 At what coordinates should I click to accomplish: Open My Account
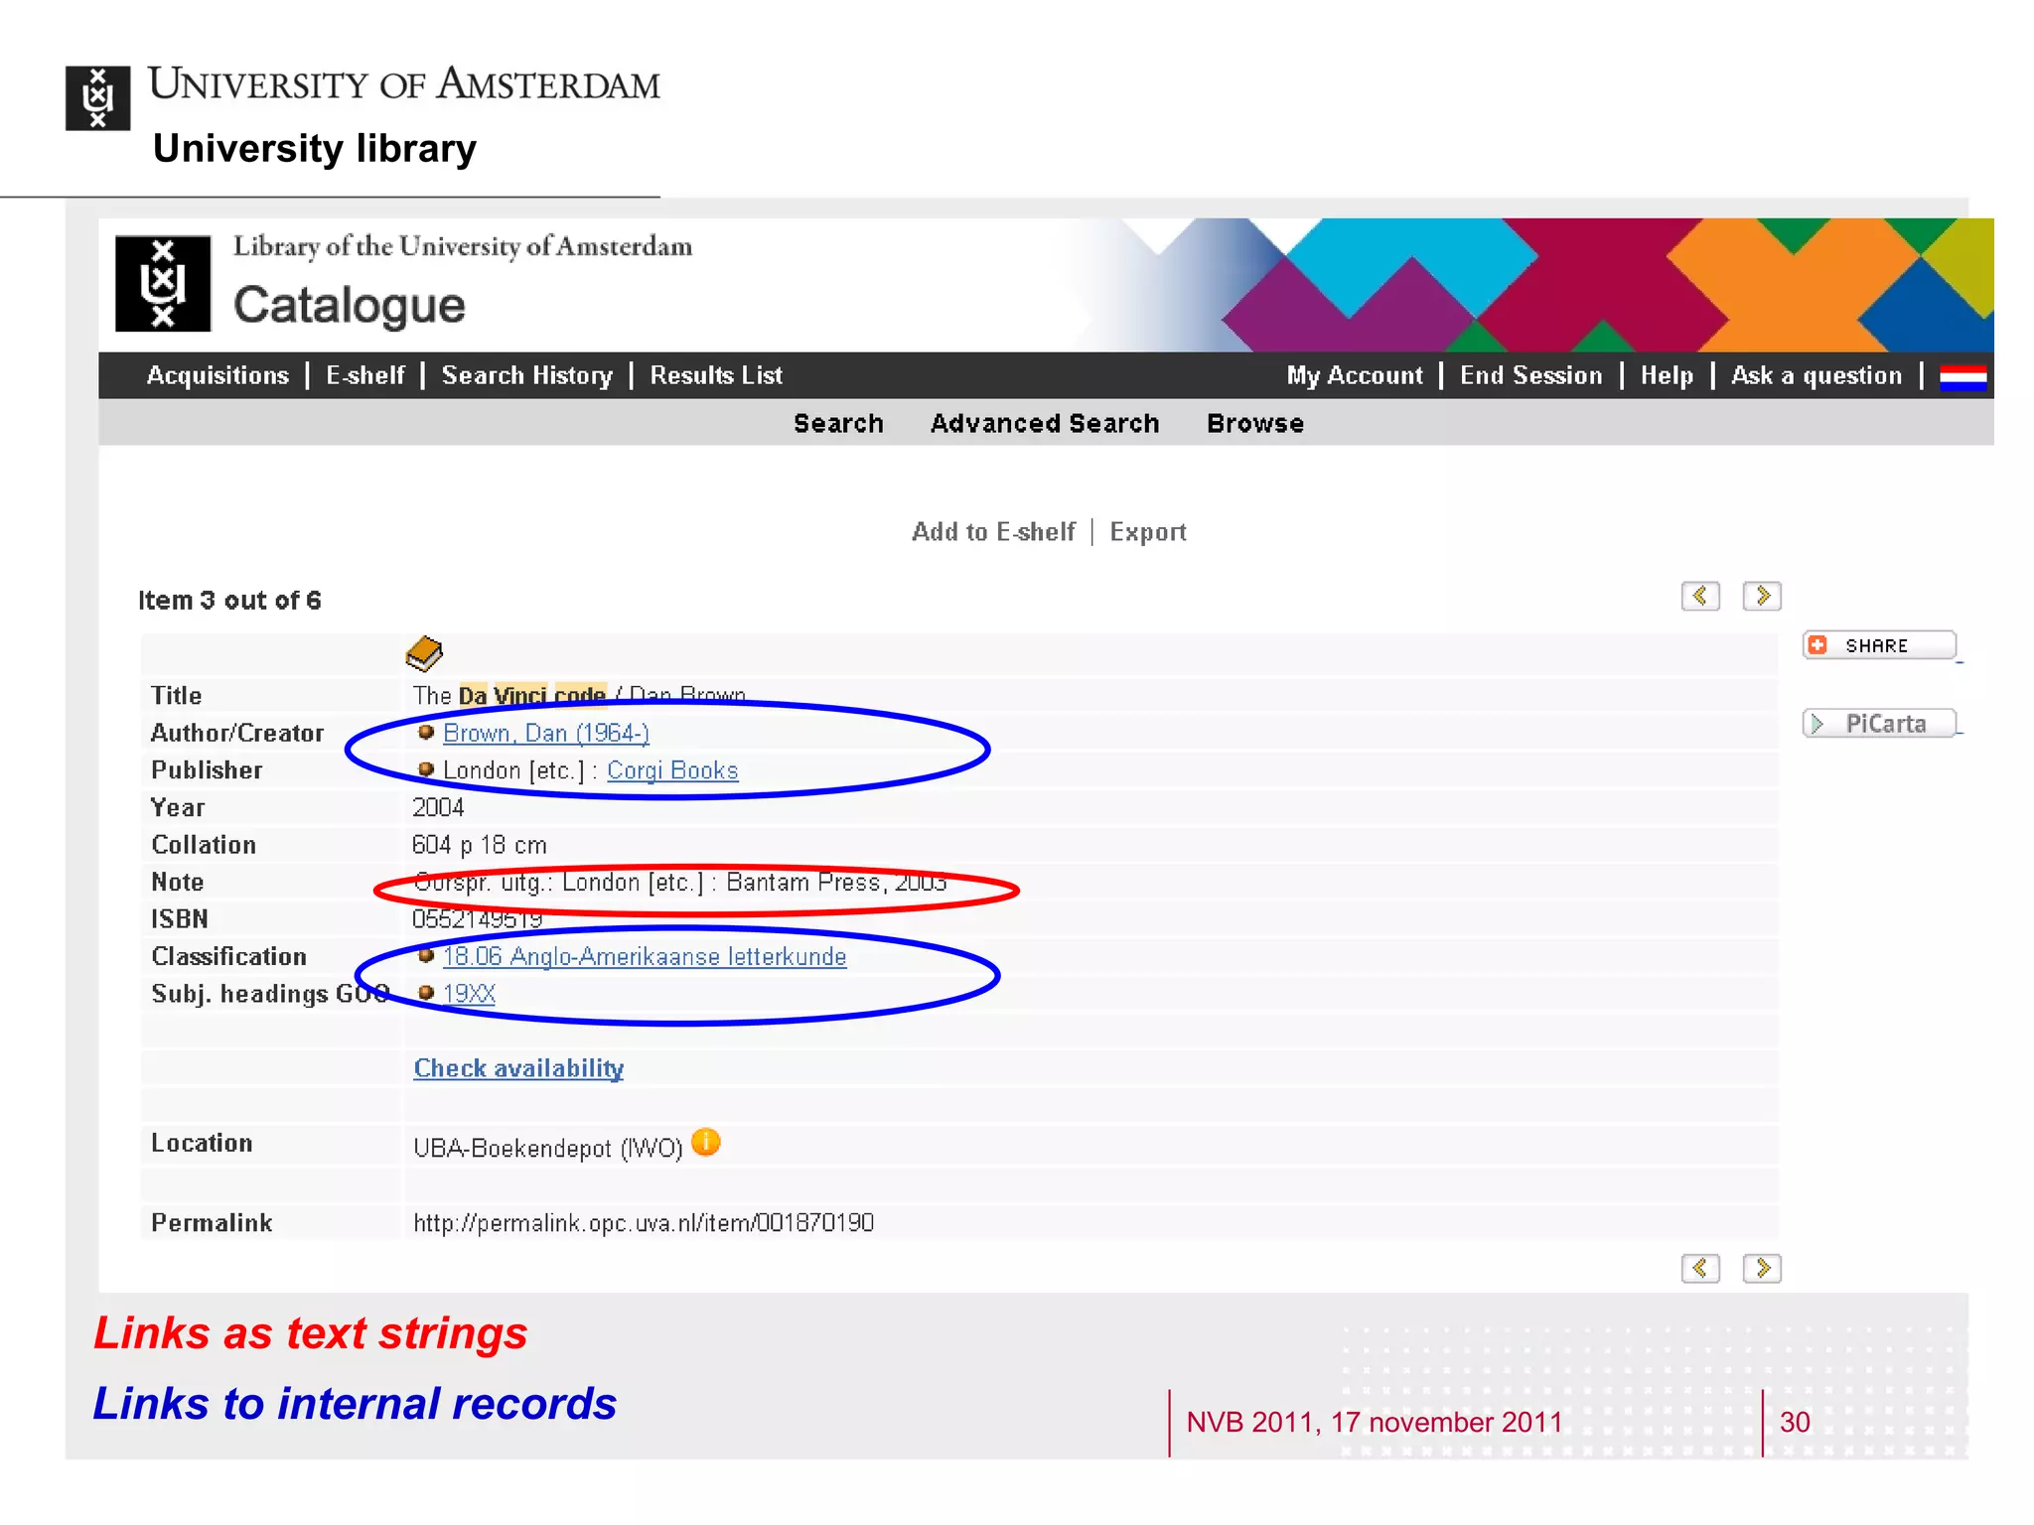(1355, 375)
